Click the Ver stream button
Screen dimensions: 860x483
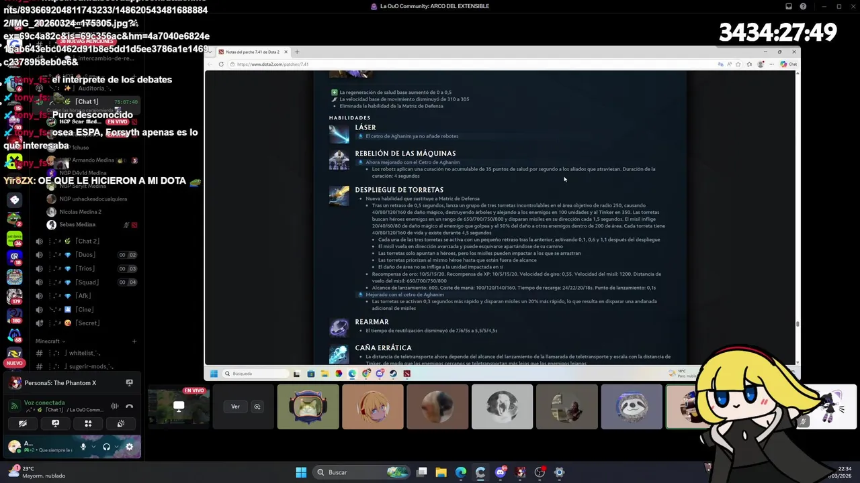[235, 407]
